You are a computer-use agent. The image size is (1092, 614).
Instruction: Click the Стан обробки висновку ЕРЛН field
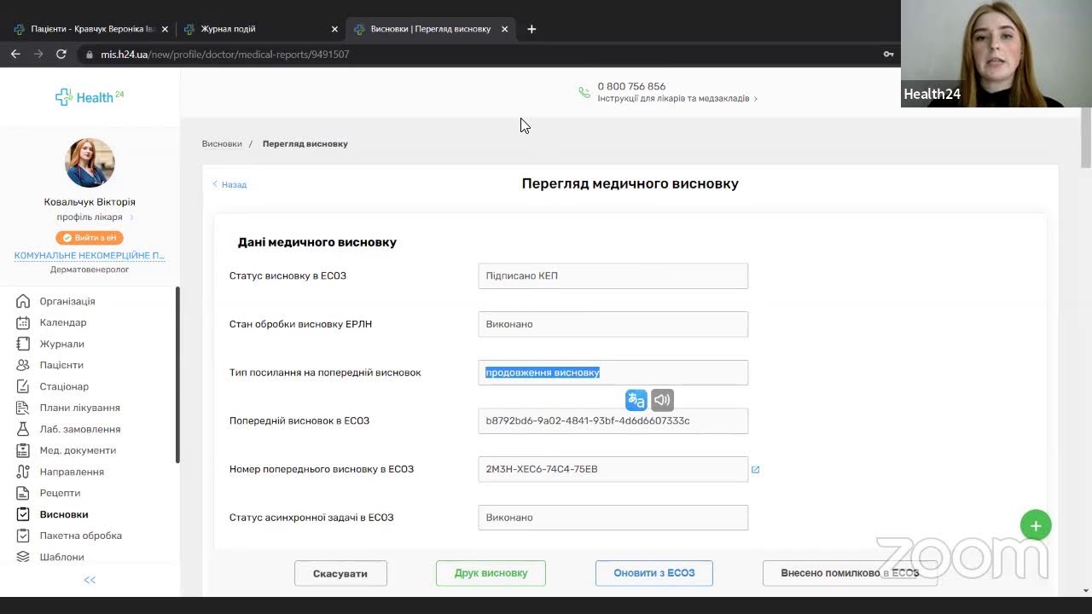point(613,324)
